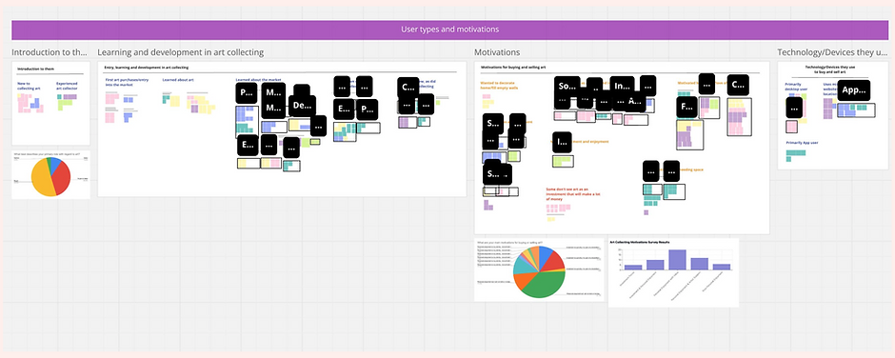895x358 pixels.
Task: Select the 'Primarily desktop user' heading
Action: [x=797, y=87]
